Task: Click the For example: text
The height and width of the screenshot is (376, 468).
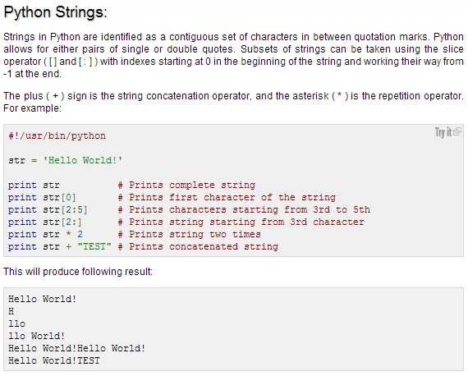Action: coord(32,108)
